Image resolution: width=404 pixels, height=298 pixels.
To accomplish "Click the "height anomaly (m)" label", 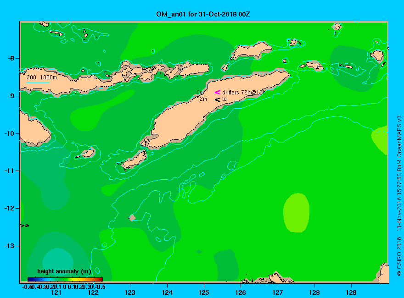I will click(x=64, y=271).
